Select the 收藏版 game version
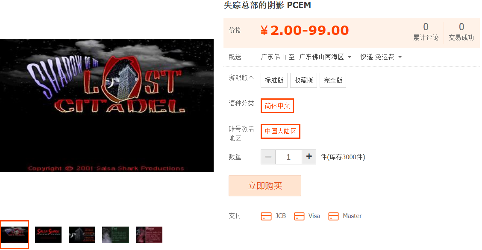The height and width of the screenshot is (250, 482). point(303,80)
